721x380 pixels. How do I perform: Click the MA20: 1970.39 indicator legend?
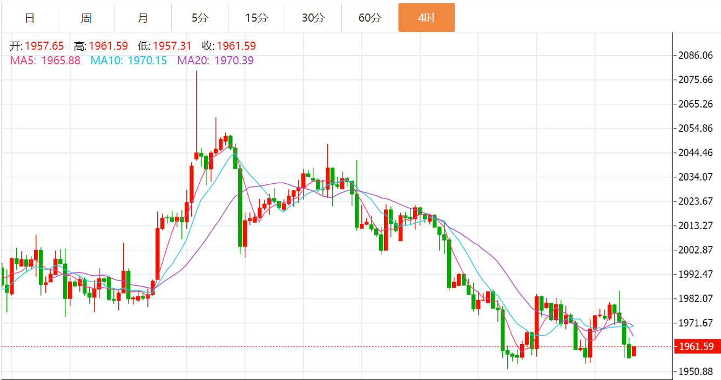coord(215,61)
